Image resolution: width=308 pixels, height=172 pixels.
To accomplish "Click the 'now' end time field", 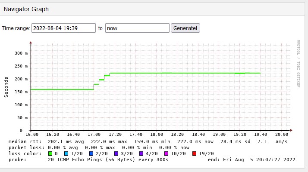I will click(x=137, y=28).
